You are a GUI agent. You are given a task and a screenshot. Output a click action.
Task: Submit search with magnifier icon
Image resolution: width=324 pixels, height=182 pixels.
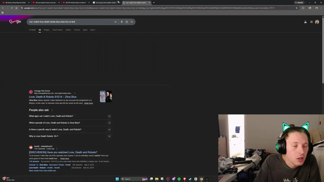tap(132, 22)
